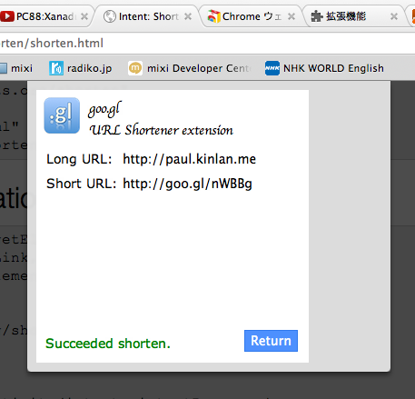Click the radiko.jp bookmark favicon
This screenshot has height=399, width=415.
[56, 68]
